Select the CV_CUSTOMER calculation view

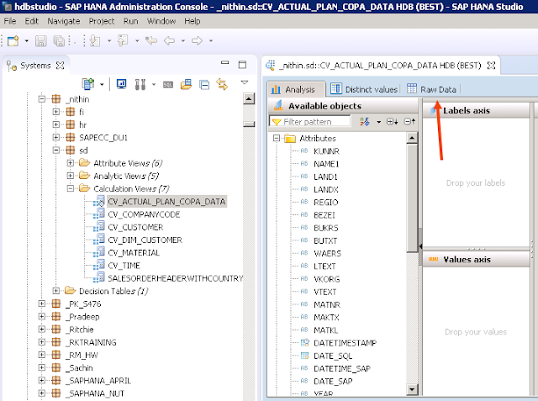(x=135, y=227)
